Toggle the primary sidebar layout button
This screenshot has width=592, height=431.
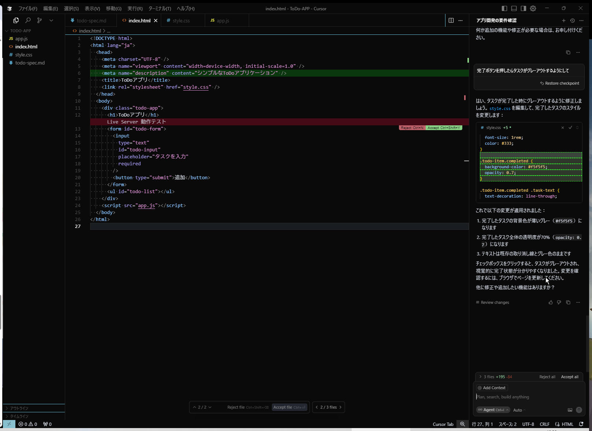click(x=504, y=8)
